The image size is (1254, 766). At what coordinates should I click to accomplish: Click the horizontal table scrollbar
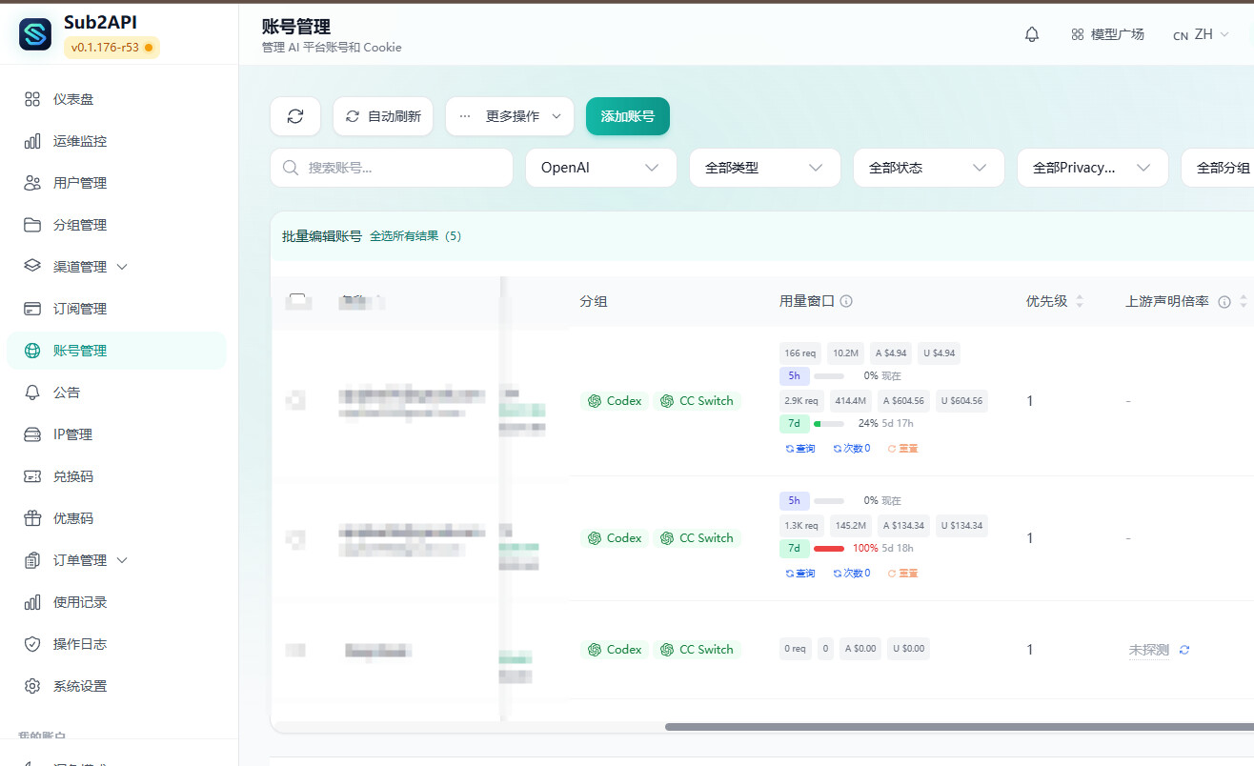coord(960,727)
